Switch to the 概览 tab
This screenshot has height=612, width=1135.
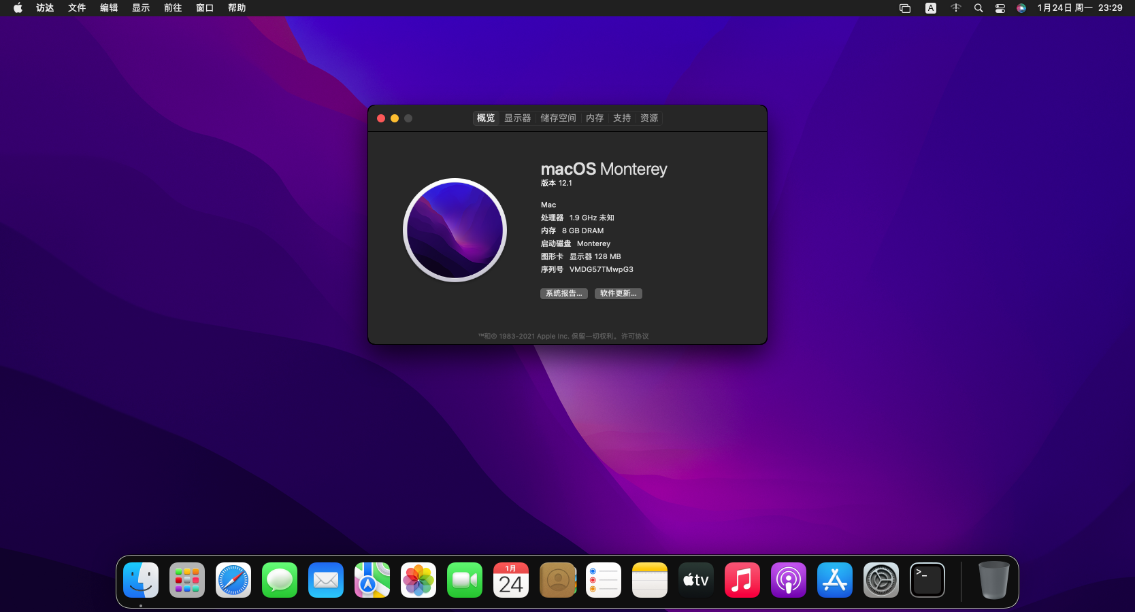point(486,118)
